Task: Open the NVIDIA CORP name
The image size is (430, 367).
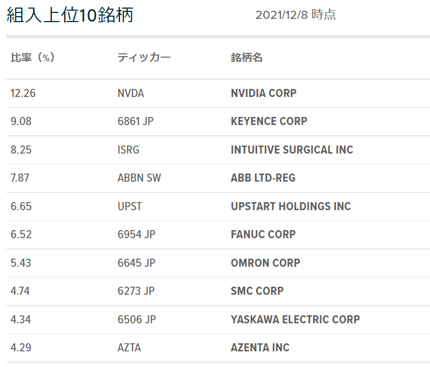Action: (x=264, y=93)
